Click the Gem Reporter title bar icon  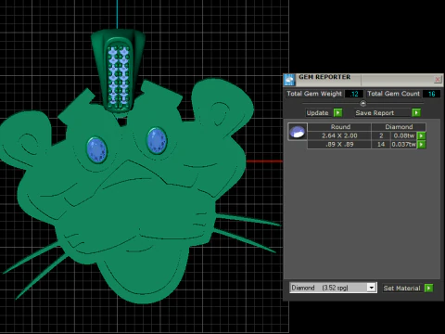coord(289,80)
